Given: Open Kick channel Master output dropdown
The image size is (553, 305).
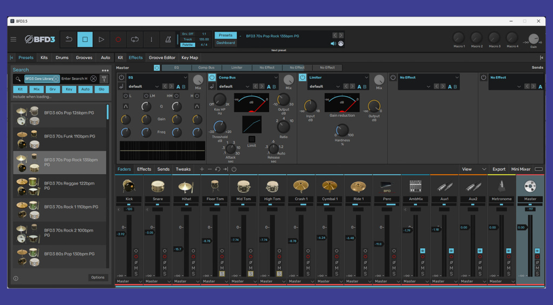Looking at the screenshot, I should coord(129,281).
